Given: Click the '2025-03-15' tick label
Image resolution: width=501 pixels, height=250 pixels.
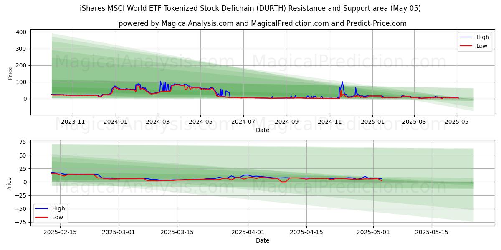Looking at the screenshot, I should tap(177, 232).
